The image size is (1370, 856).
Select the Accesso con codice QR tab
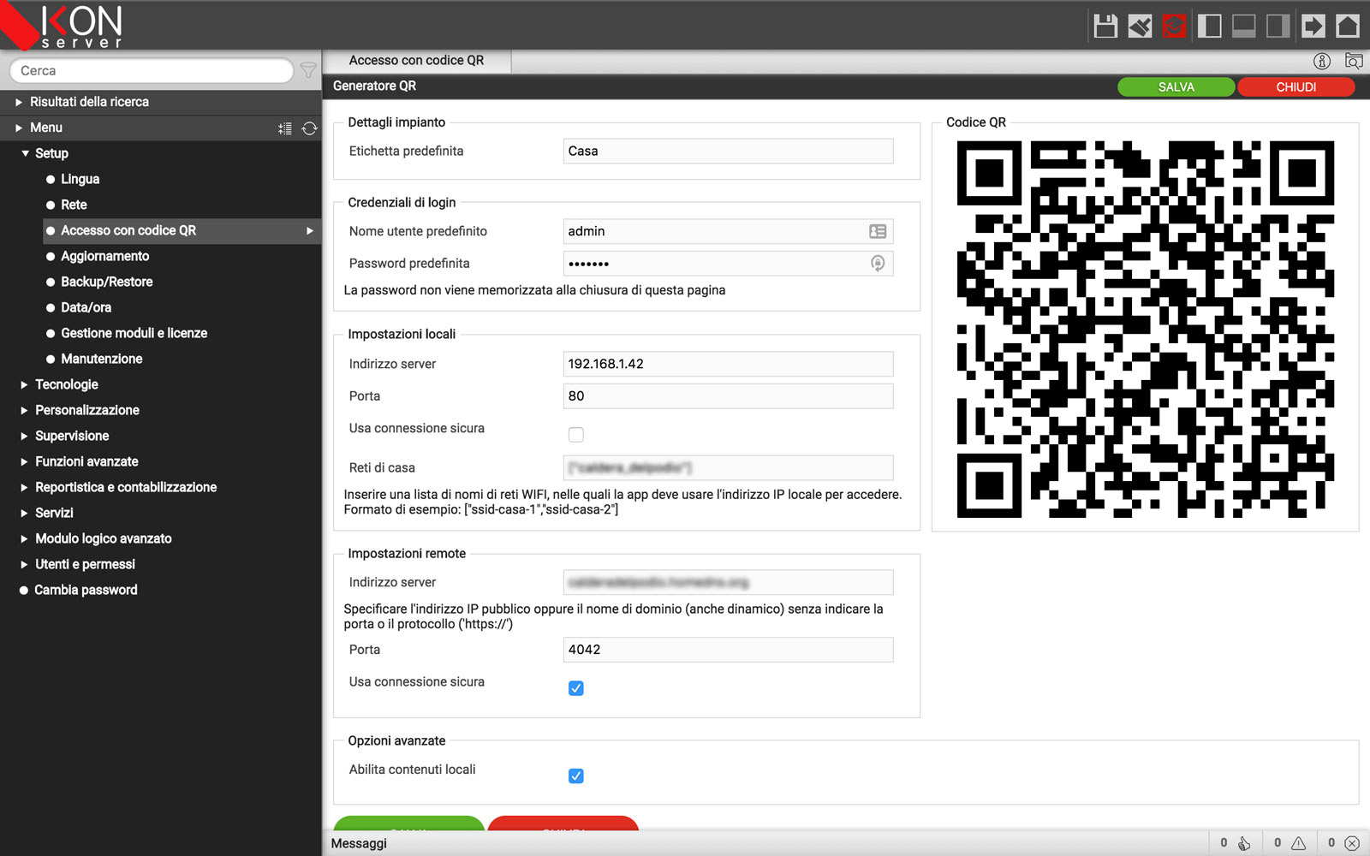pos(416,61)
